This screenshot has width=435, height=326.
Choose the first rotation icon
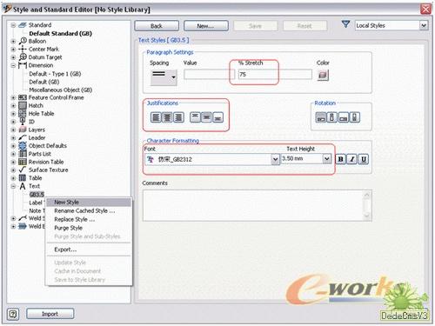point(321,117)
